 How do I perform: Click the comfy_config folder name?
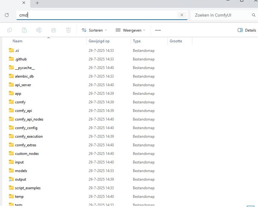(26, 128)
